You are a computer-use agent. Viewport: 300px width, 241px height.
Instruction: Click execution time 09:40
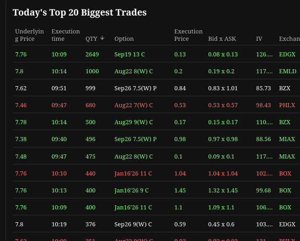coord(59,139)
